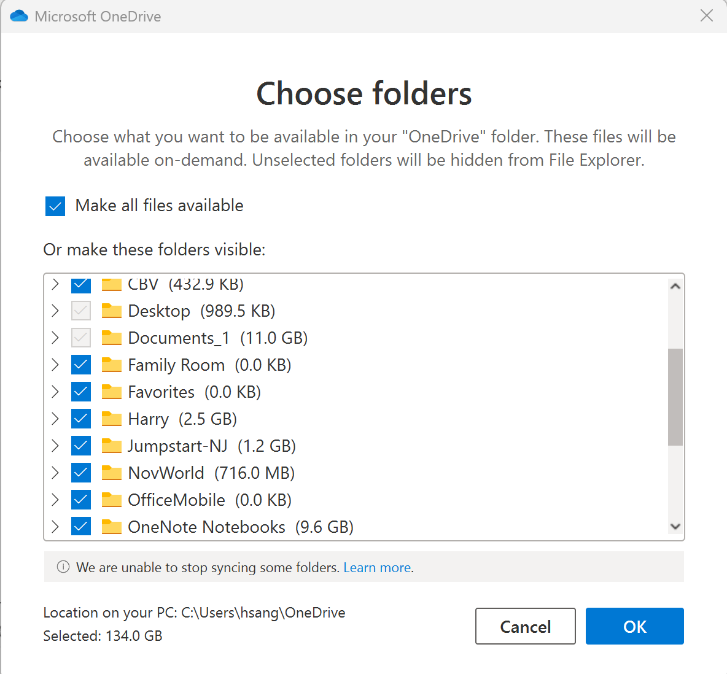
Task: Expand the Family Room folder
Action: 55,365
